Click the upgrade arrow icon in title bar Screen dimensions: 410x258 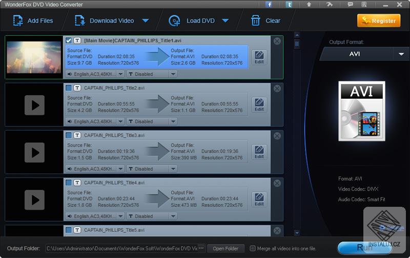309,5
